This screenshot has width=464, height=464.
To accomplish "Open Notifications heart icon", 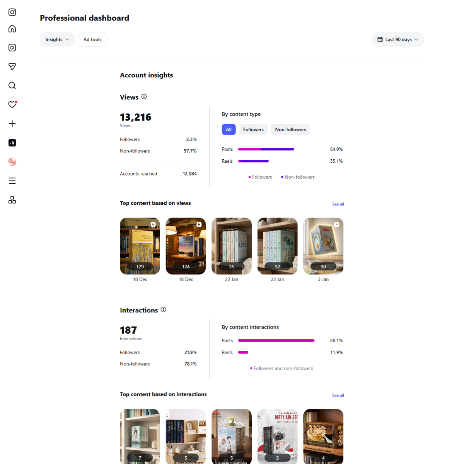I will click(12, 105).
